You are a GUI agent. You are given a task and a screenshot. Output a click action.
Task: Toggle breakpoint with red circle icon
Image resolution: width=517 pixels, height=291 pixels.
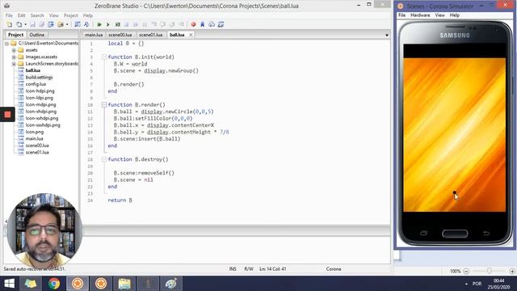[194, 24]
